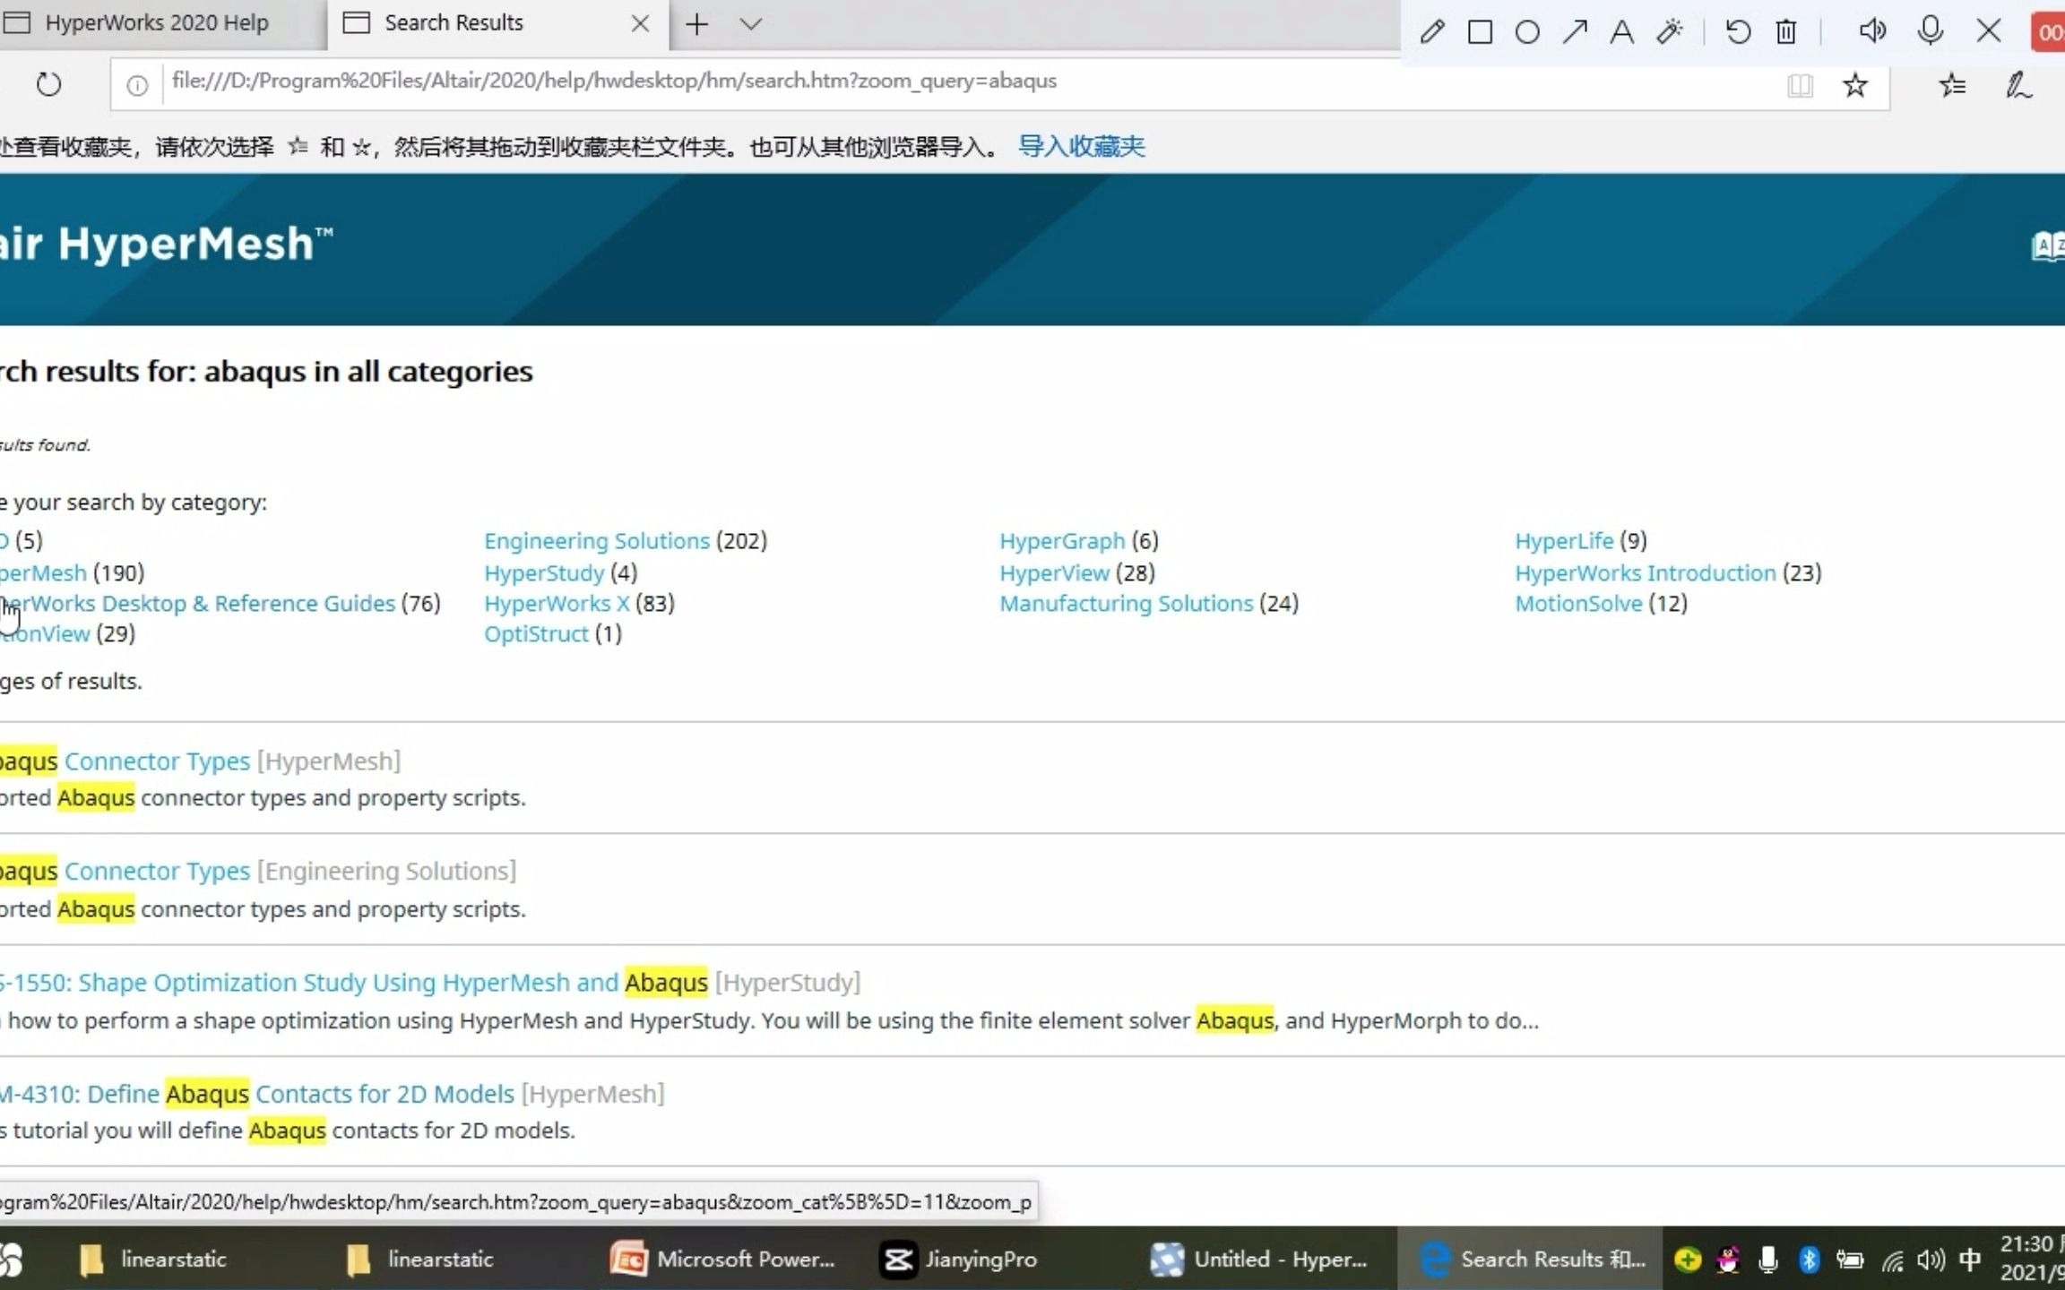
Task: Filter results by HyperStudy category
Action: (x=544, y=572)
